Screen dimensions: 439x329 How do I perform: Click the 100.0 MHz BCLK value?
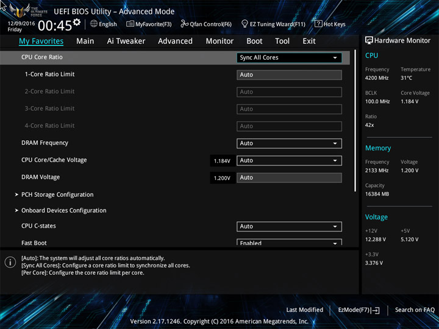click(x=377, y=102)
